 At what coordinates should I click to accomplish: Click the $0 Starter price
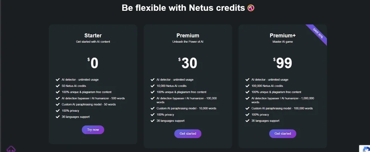click(x=93, y=63)
